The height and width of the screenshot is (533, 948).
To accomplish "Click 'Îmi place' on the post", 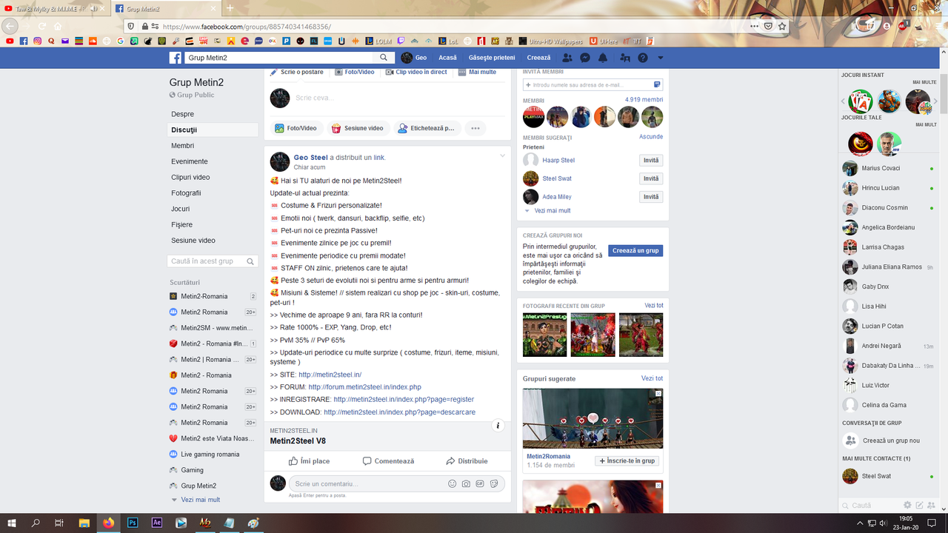I will click(x=310, y=461).
